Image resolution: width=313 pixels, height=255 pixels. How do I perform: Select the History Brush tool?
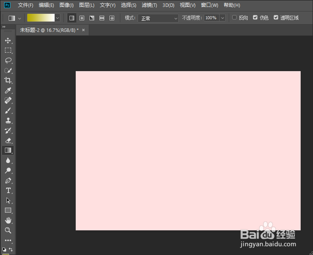tap(8, 131)
